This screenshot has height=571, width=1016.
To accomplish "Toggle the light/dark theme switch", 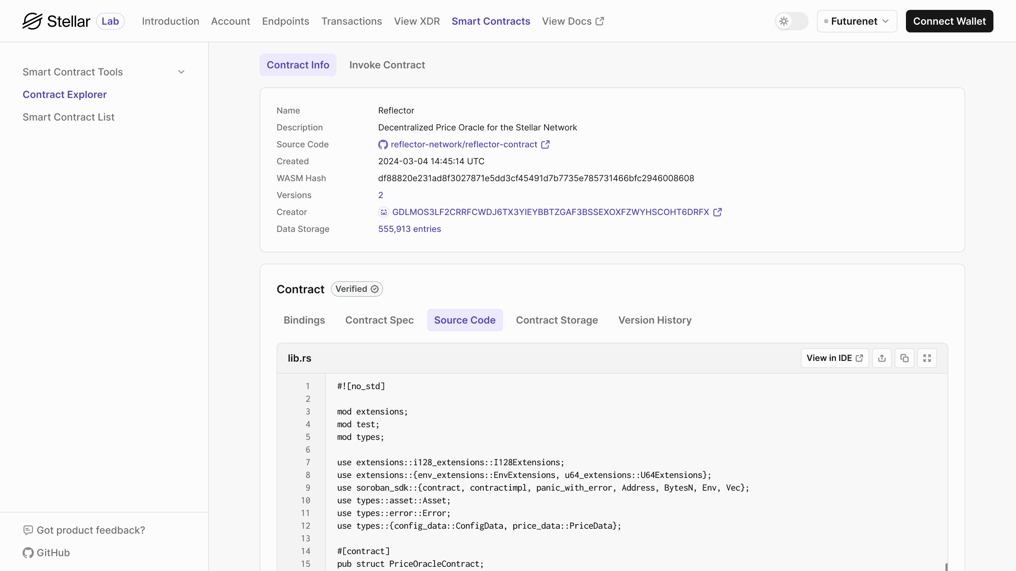I will click(x=791, y=21).
